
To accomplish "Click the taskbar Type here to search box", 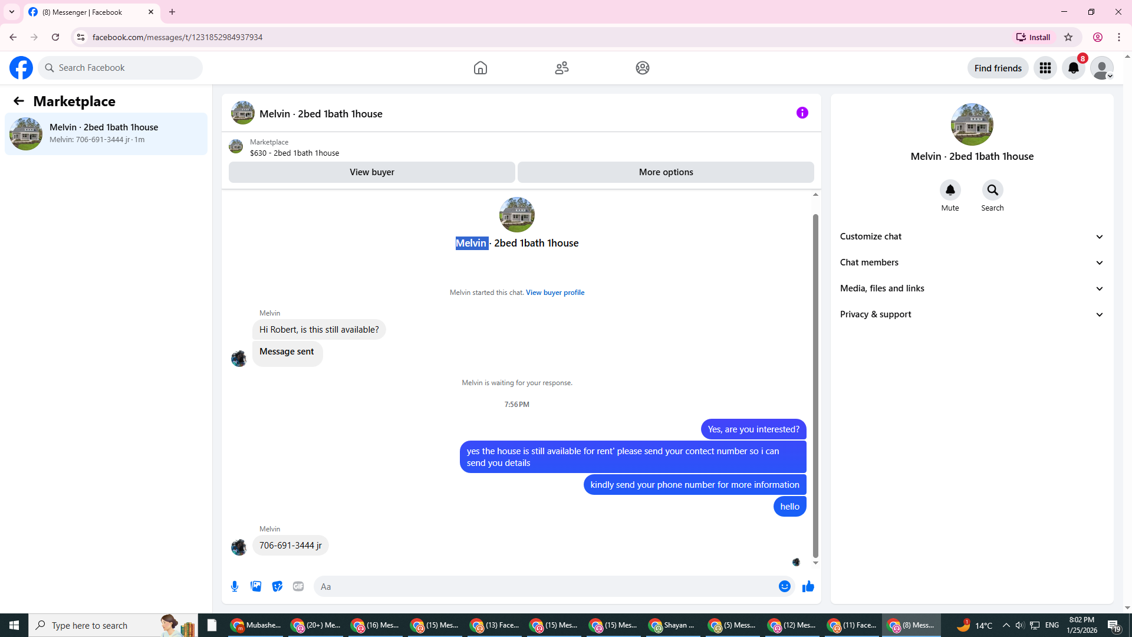I will (x=113, y=625).
